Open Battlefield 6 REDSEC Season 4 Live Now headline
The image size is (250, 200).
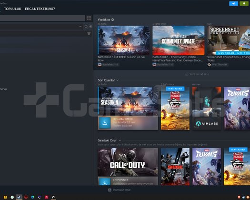click(x=121, y=59)
